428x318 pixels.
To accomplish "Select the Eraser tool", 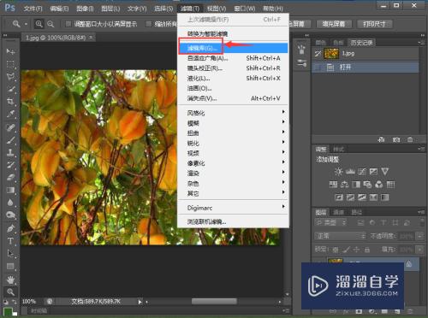I will point(10,177).
